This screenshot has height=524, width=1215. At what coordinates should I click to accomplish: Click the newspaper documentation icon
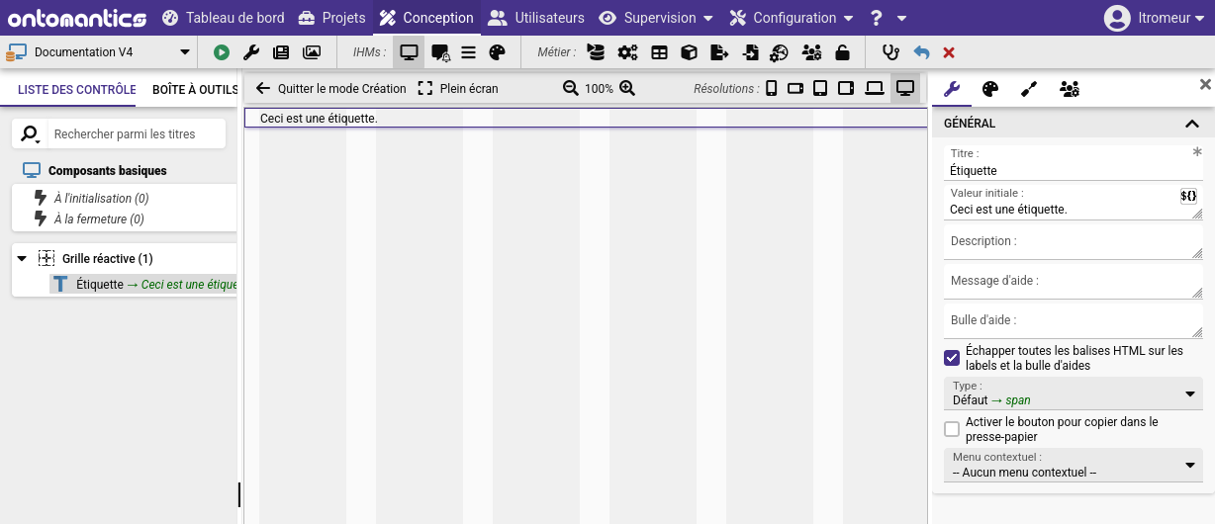point(281,52)
